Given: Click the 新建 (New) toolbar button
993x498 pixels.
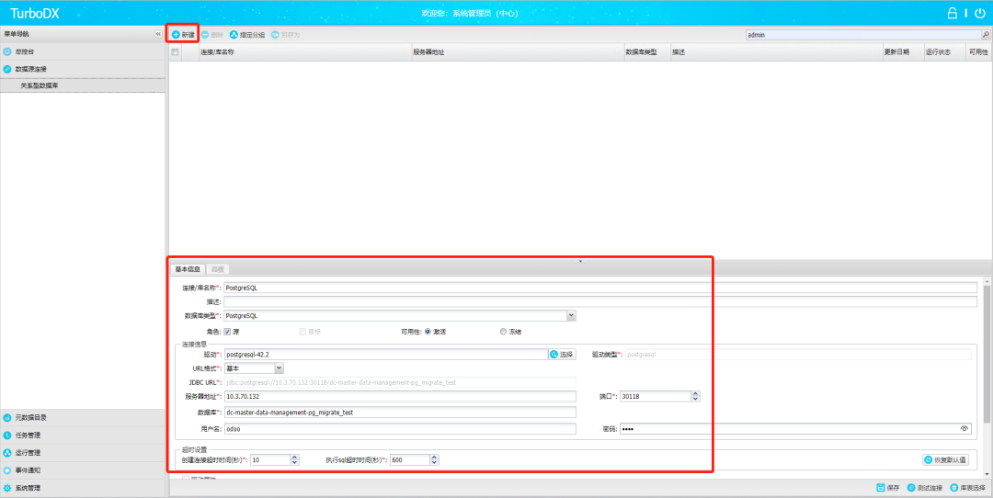Looking at the screenshot, I should (183, 35).
